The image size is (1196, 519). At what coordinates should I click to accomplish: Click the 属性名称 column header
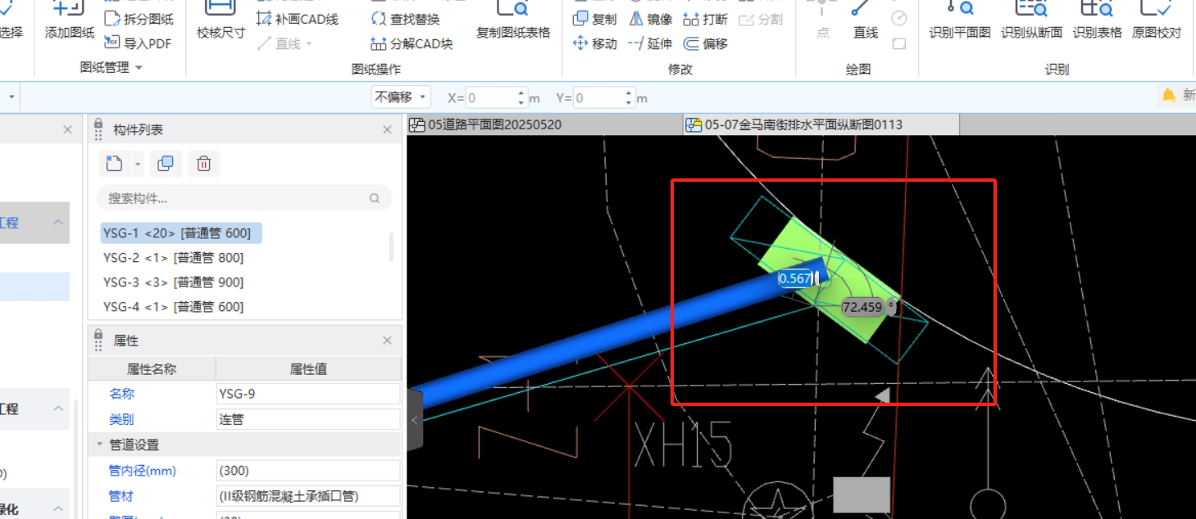[151, 368]
